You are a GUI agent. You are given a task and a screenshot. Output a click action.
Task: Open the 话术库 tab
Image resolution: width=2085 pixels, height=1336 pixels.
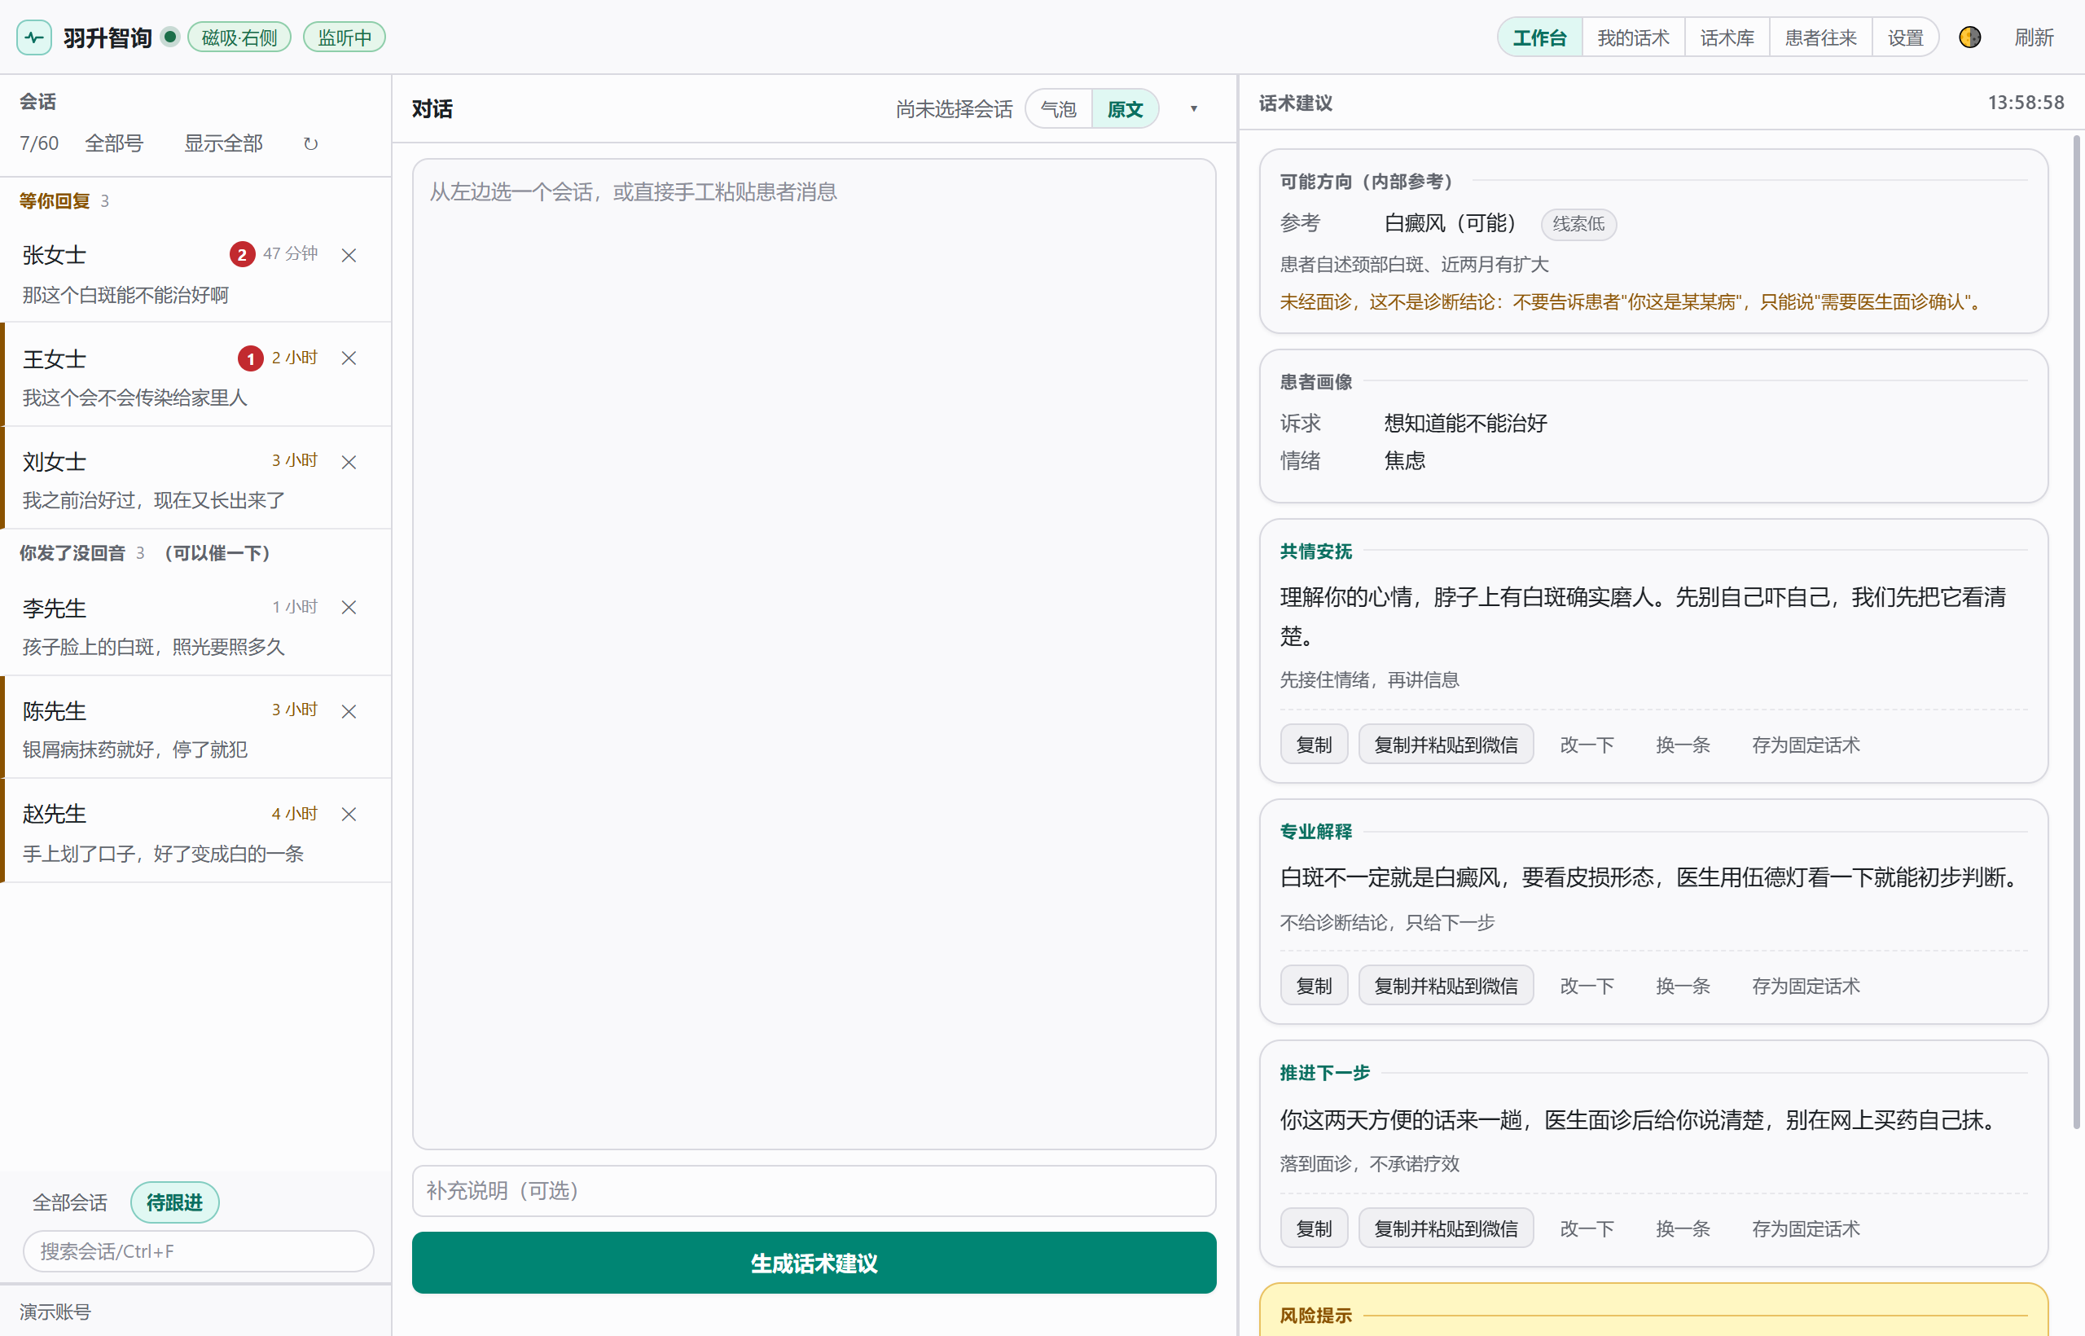coord(1727,37)
